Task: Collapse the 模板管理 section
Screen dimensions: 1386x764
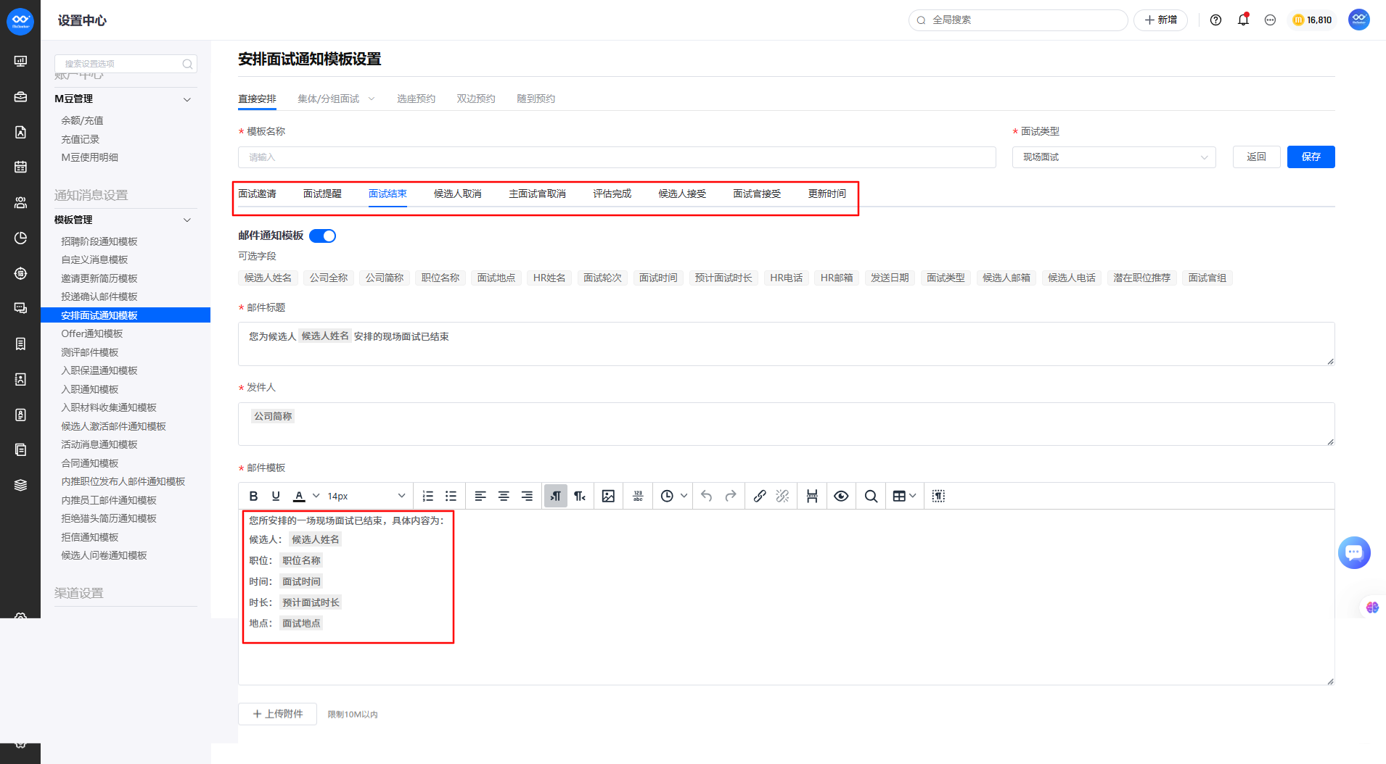Action: (x=187, y=220)
